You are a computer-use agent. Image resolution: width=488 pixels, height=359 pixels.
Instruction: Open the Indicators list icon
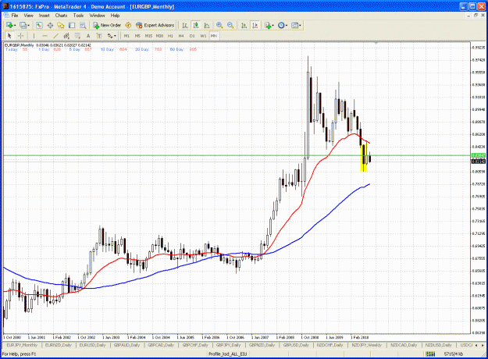click(x=268, y=25)
